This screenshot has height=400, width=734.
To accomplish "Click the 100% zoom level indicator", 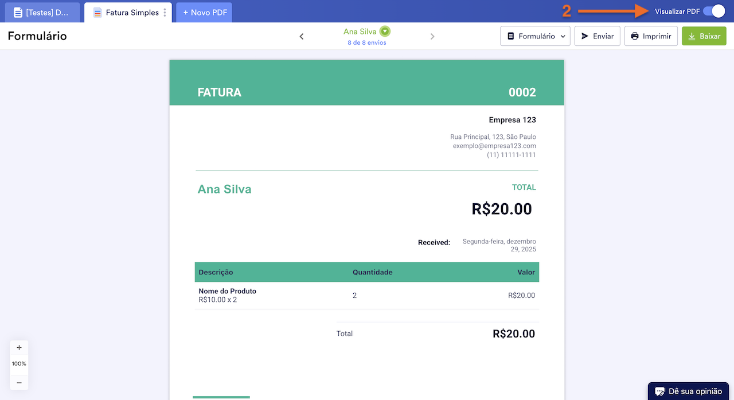I will click(19, 363).
